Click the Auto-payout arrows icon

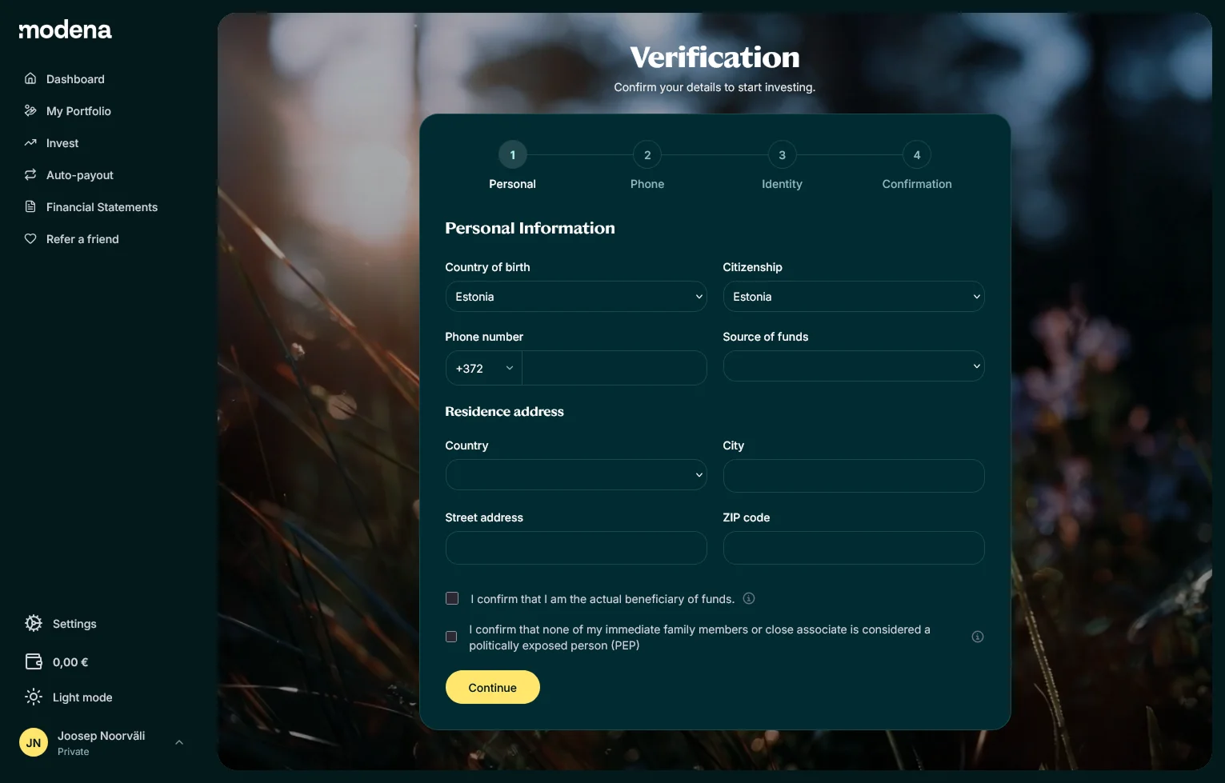pyautogui.click(x=30, y=174)
